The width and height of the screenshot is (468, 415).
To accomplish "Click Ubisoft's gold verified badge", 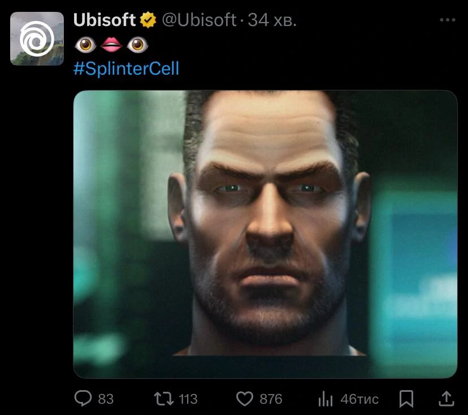I will pyautogui.click(x=146, y=19).
